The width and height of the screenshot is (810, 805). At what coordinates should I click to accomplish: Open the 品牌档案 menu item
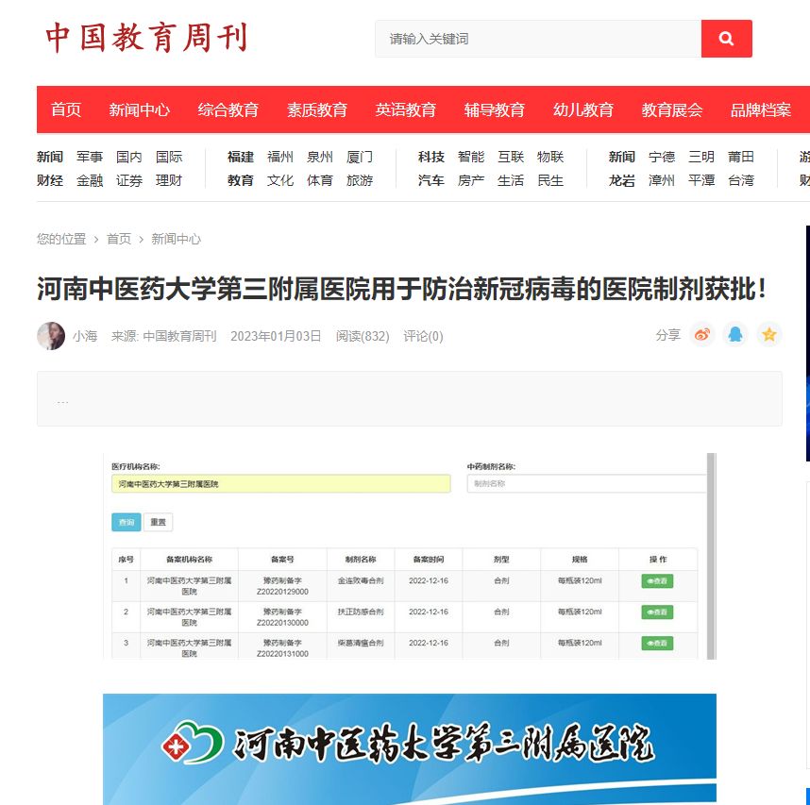(x=761, y=109)
